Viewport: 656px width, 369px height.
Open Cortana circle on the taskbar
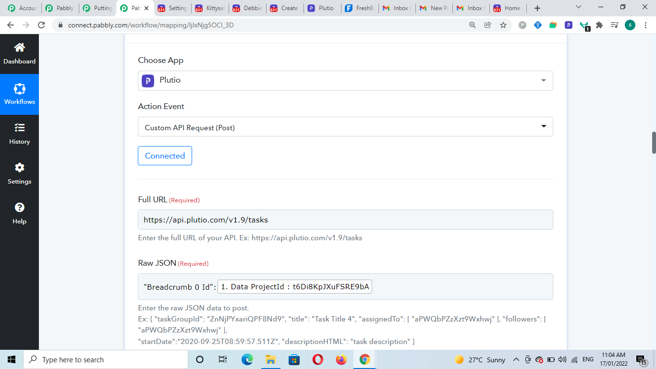pos(200,359)
